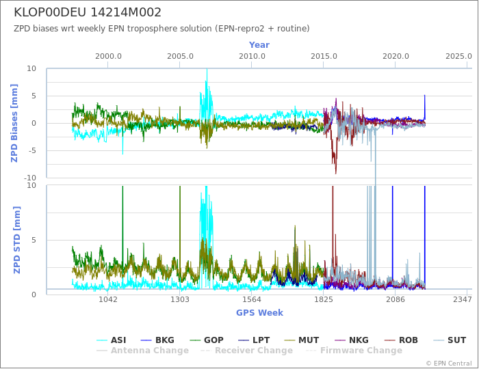
Task: Toggle the MUT series in legend
Action: point(302,340)
